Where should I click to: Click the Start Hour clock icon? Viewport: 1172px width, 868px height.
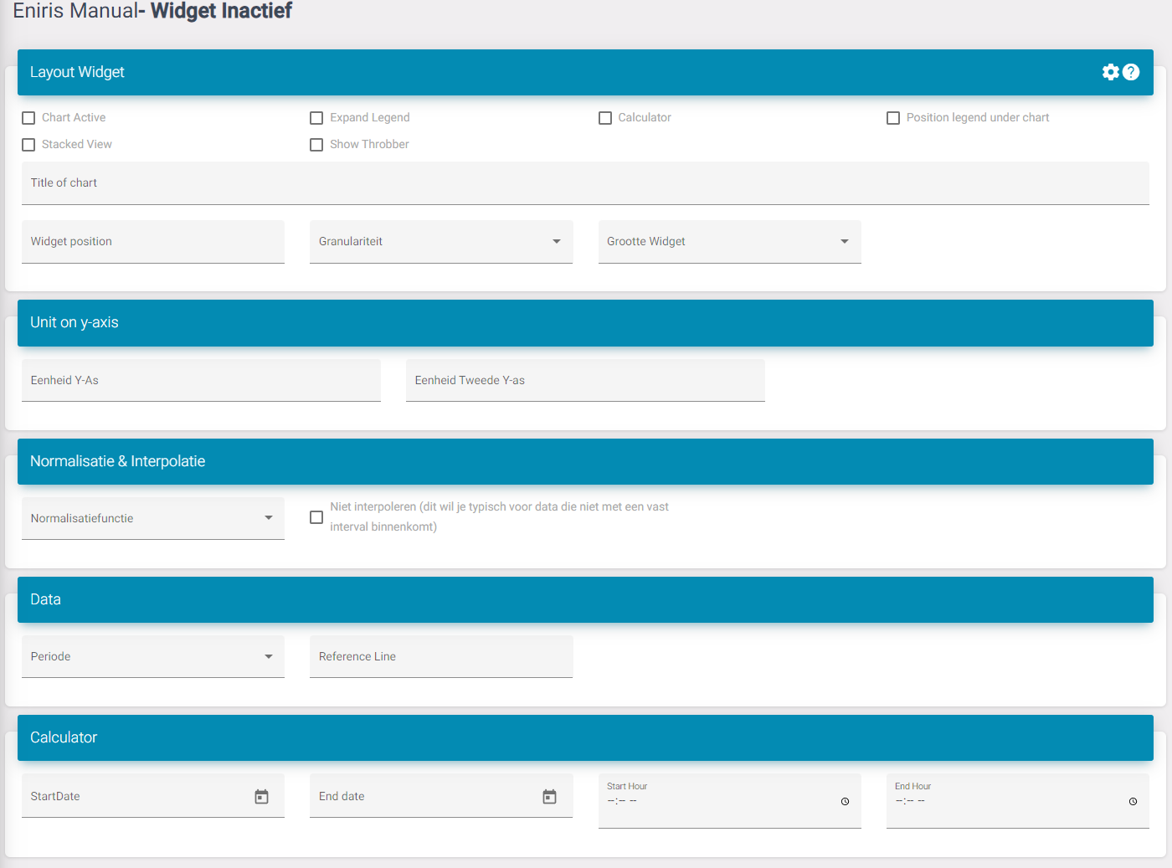(x=845, y=802)
